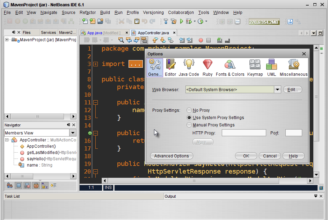Click the Edit button beside Web Browser

pos(292,89)
